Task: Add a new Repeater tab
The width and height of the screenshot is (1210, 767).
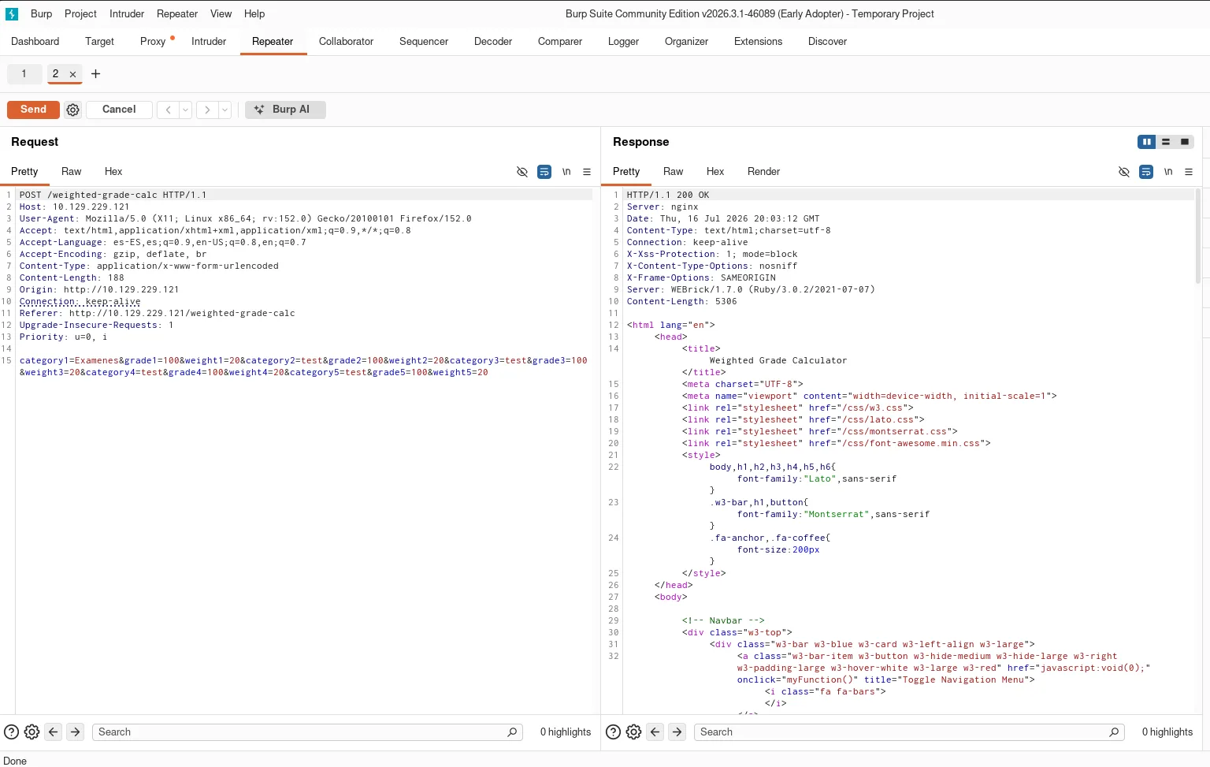Action: click(x=96, y=74)
